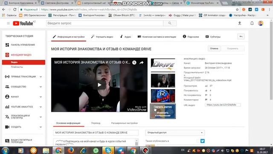Viewport: 273px width, 154px height.
Task: Switch to the Светлана Дмитриева browser tab
Action: click(57, 3)
